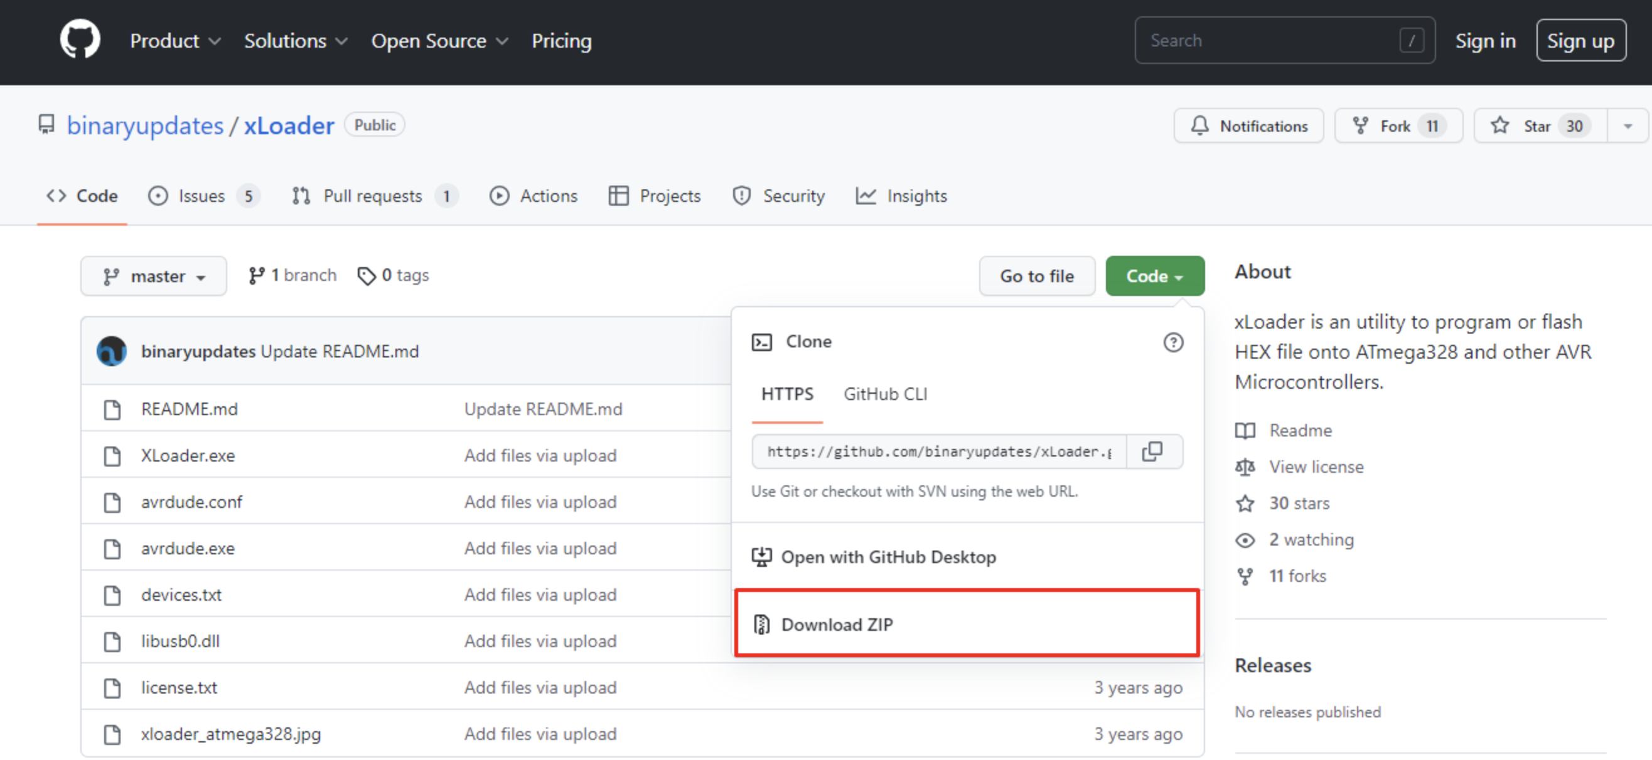Expand the Open Source dropdown

[x=439, y=41]
